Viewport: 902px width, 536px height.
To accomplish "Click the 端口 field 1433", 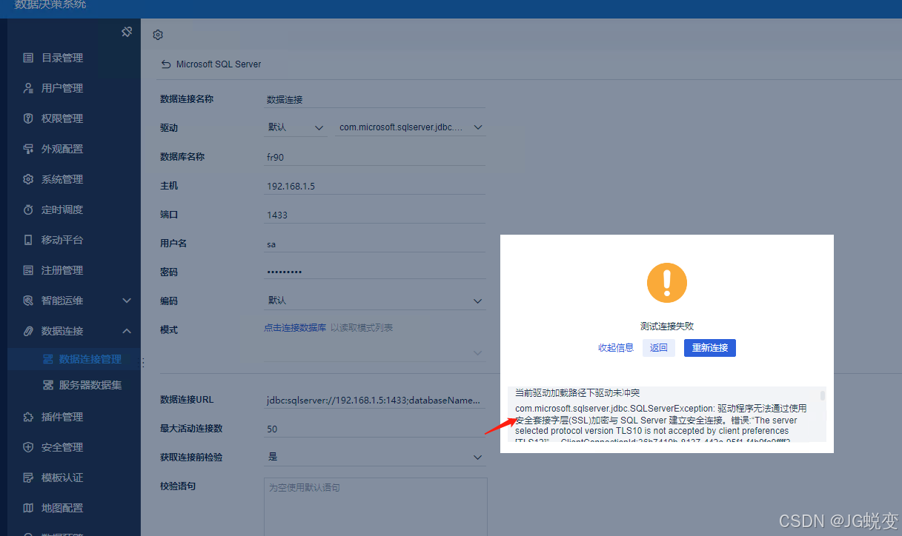I will (x=374, y=215).
